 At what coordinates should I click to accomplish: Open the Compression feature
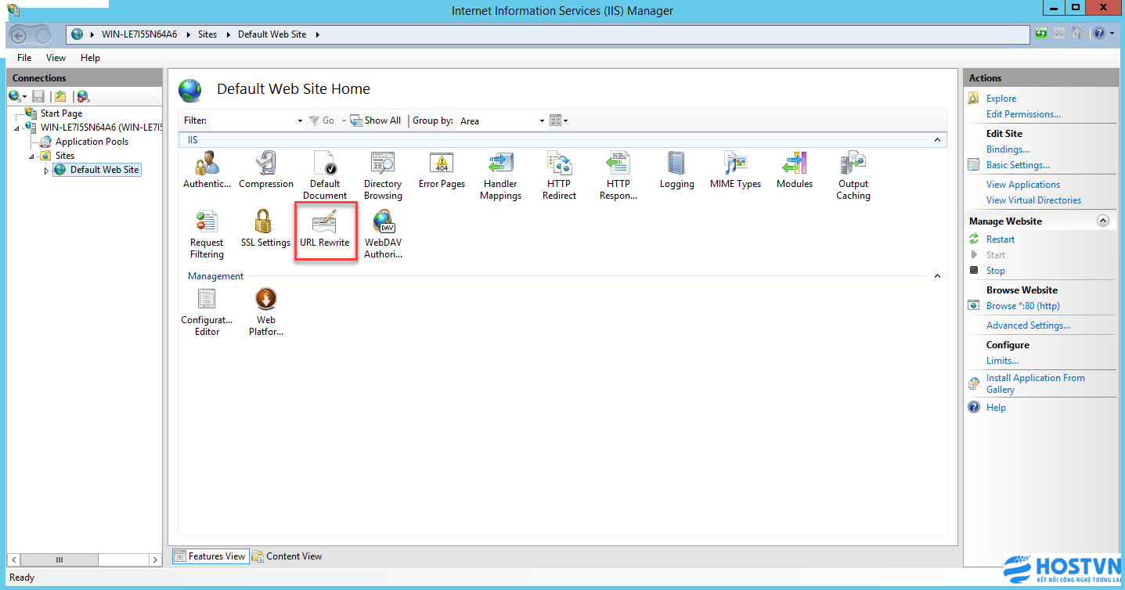(x=266, y=171)
